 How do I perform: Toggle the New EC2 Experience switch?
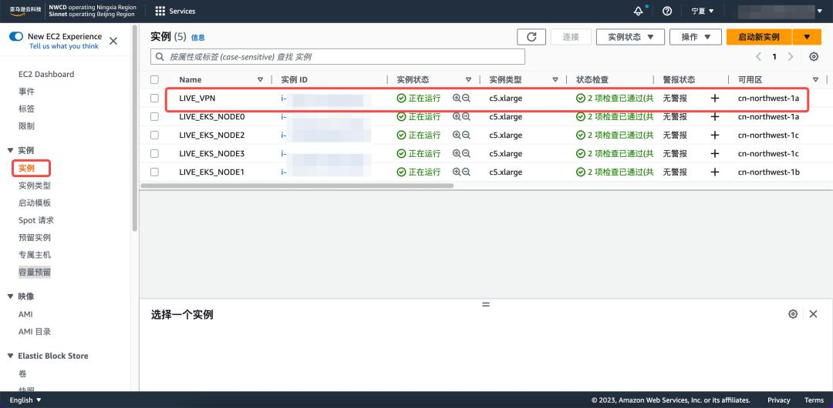pos(16,37)
